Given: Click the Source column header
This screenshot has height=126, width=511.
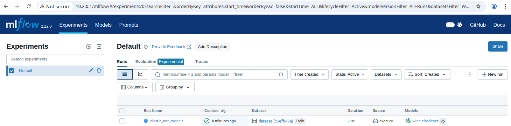Looking at the screenshot, I should 379,111.
